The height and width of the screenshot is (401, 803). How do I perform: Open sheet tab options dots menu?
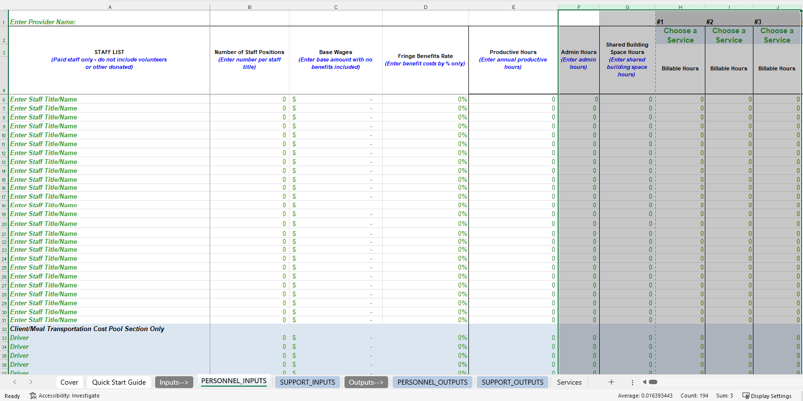click(632, 382)
